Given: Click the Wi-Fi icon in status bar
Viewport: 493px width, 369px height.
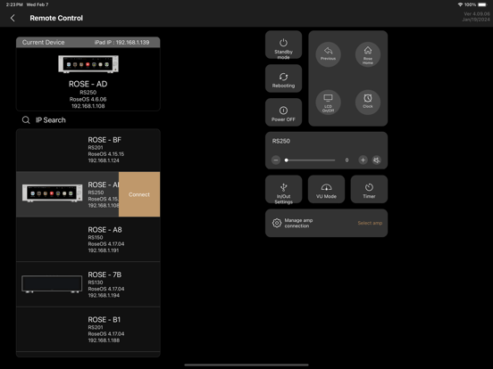Looking at the screenshot, I should coord(460,4).
